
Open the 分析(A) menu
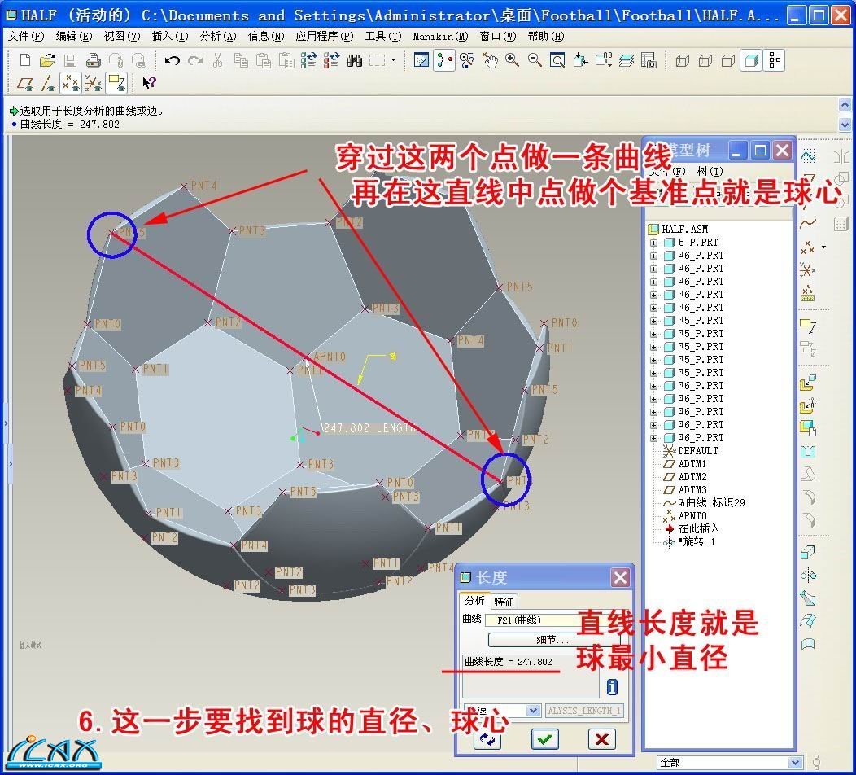point(217,37)
